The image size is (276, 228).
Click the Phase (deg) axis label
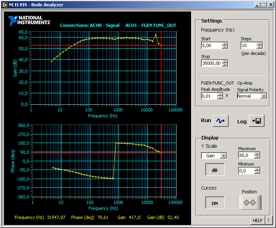[13, 161]
